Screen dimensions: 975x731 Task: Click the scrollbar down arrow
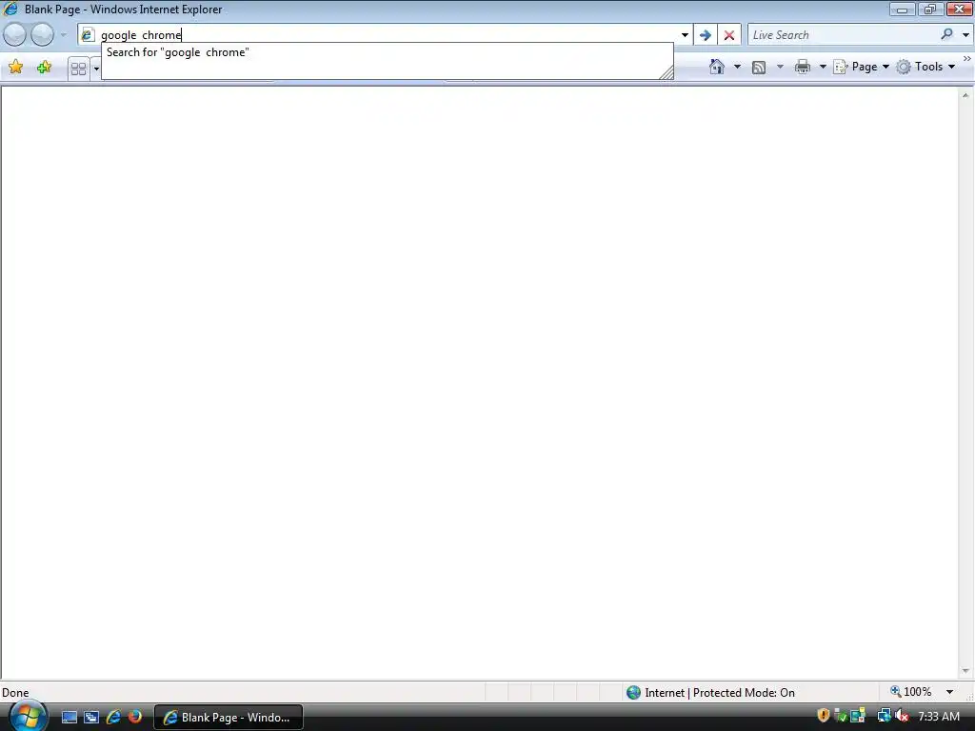[965, 671]
